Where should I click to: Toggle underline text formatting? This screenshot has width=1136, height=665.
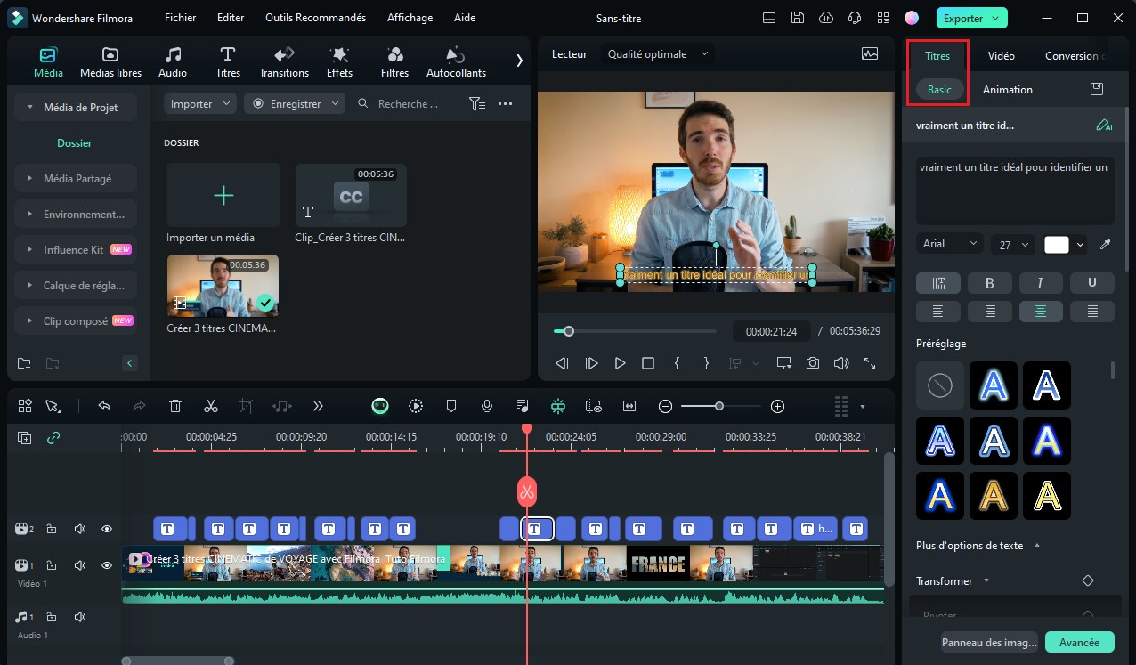coord(1092,283)
